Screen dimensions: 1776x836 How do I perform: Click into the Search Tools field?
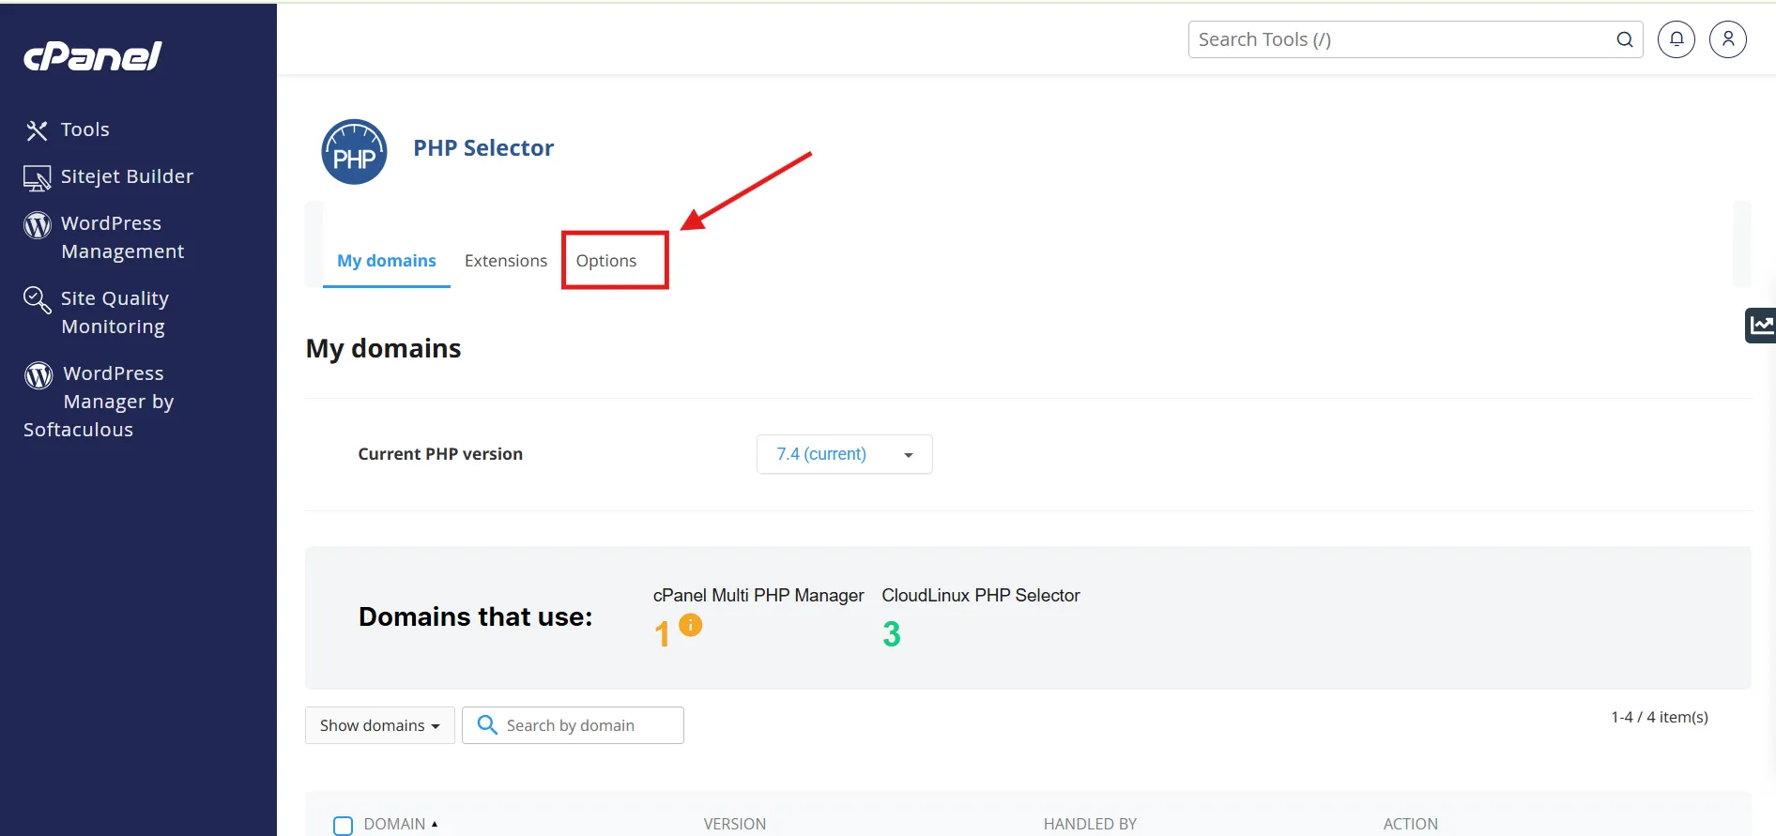(x=1399, y=39)
